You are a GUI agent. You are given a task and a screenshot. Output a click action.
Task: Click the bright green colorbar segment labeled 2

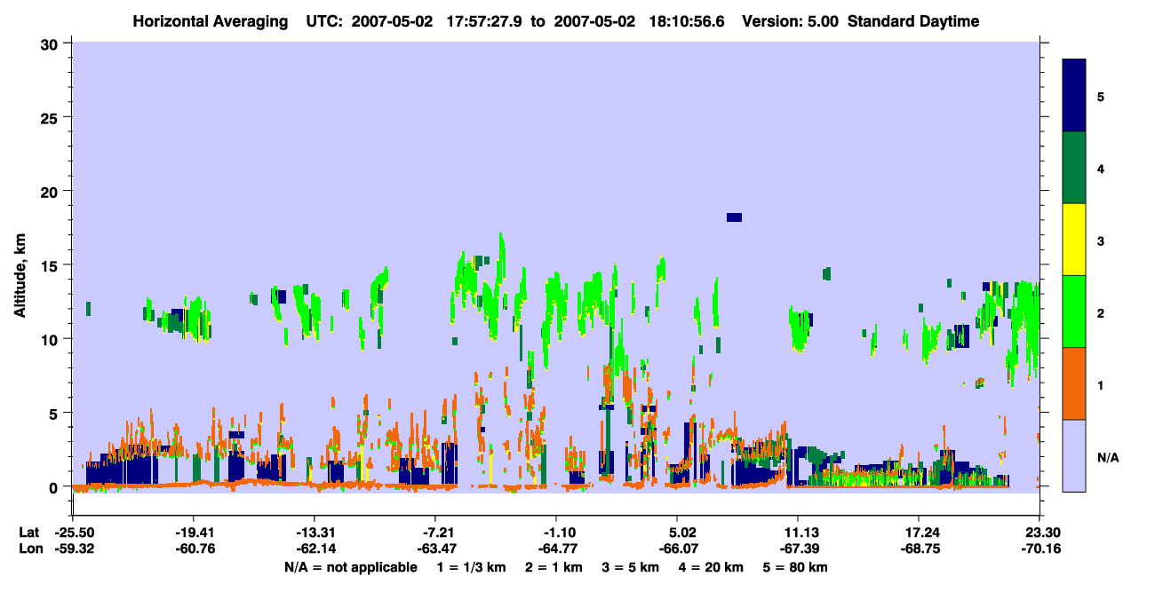(x=1074, y=312)
